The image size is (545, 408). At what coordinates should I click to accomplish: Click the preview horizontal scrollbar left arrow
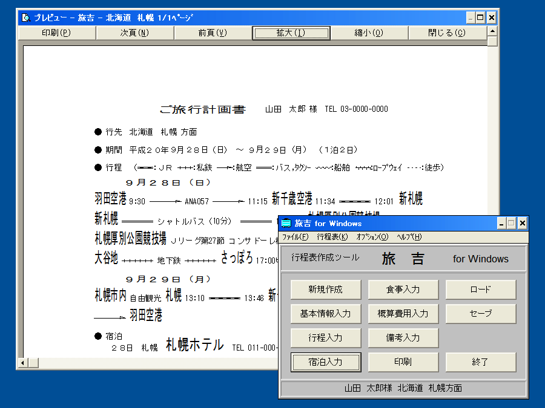tap(23, 363)
